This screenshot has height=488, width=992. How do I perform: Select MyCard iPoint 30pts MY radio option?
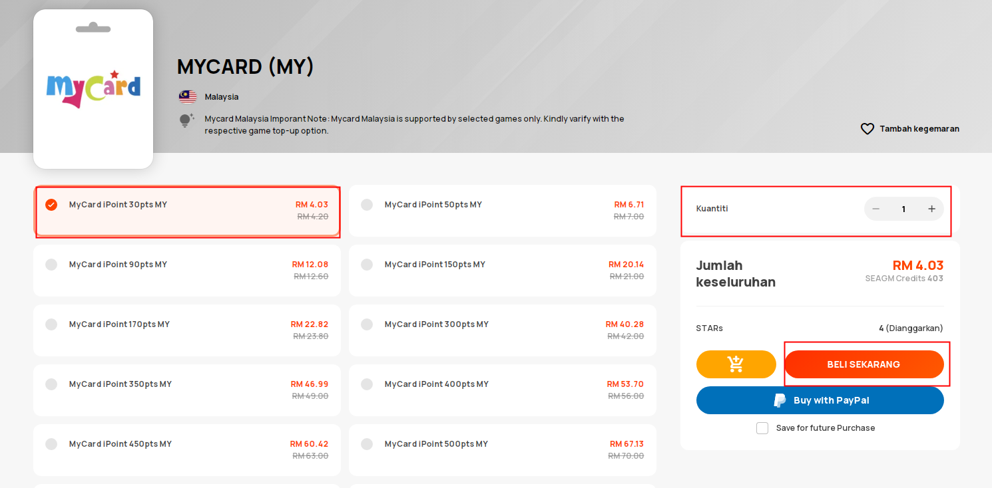pyautogui.click(x=51, y=205)
